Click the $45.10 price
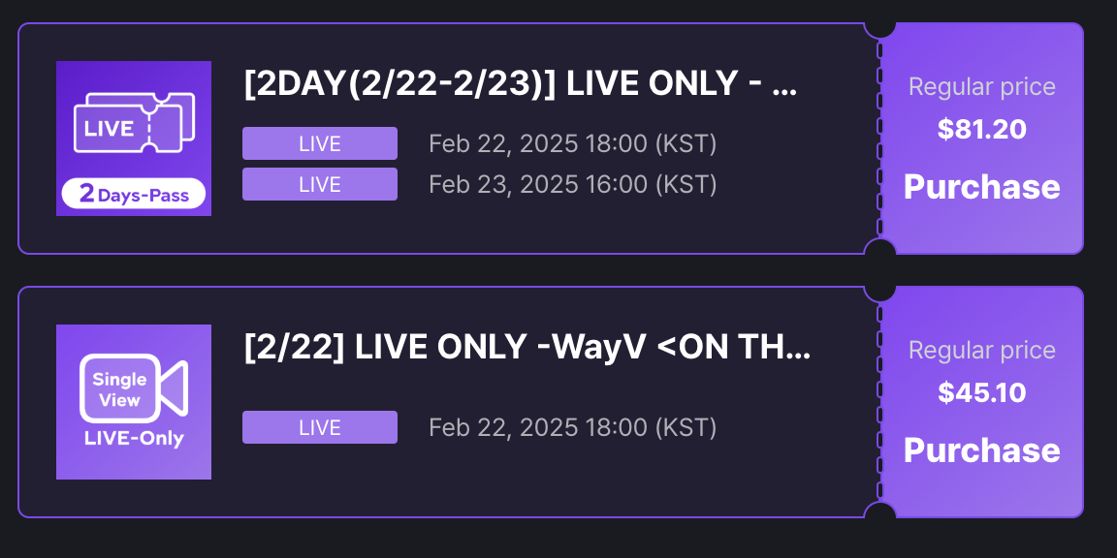This screenshot has height=558, width=1117. 981,393
